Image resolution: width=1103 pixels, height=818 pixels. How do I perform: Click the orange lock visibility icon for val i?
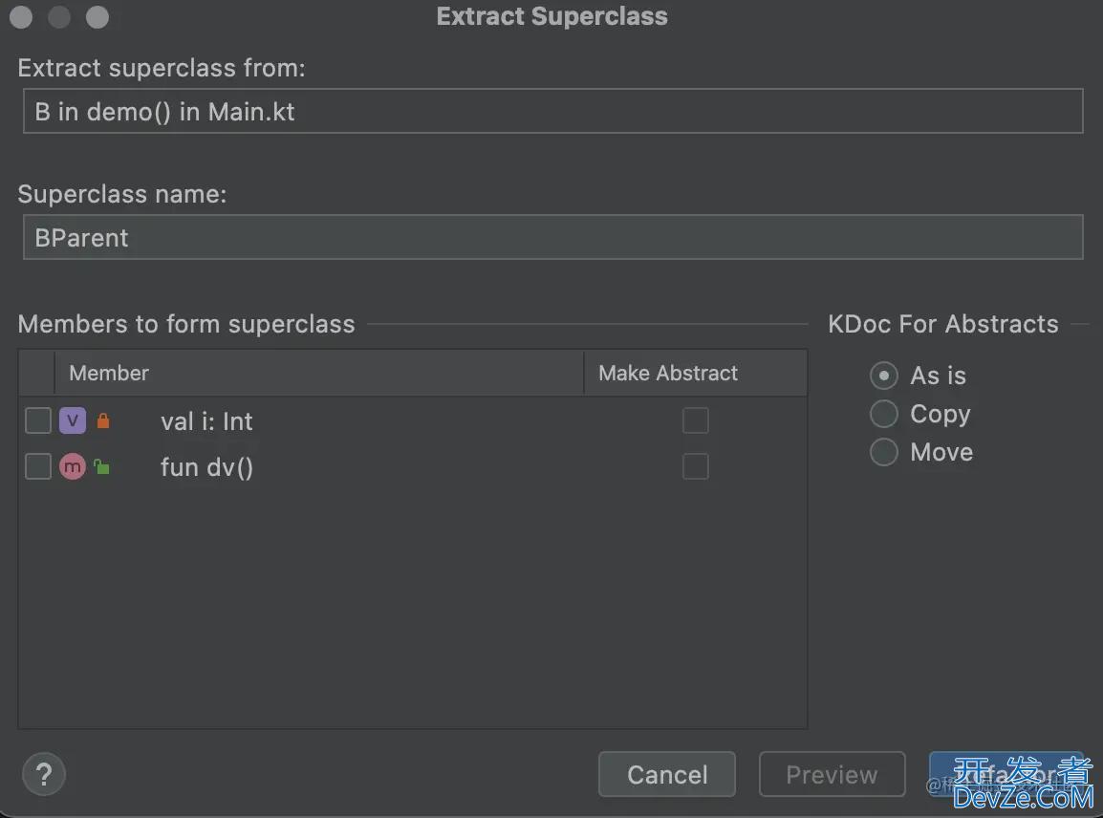[102, 420]
